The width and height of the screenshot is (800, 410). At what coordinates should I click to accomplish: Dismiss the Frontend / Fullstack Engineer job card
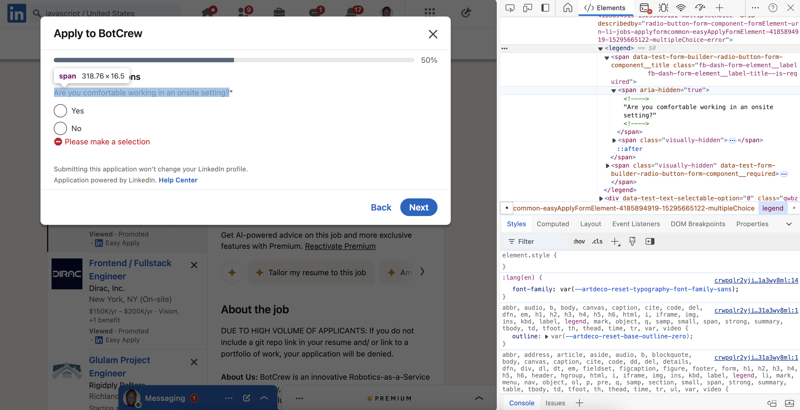[194, 265]
